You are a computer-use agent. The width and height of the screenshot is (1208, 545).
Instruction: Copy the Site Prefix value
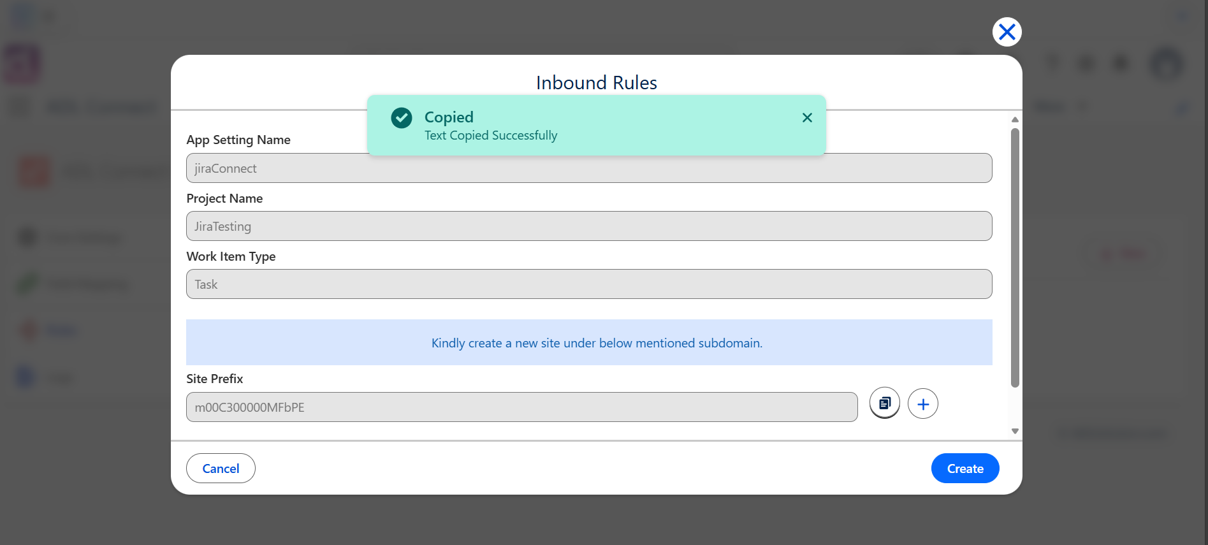(x=885, y=403)
